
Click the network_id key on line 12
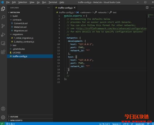pos(77,50)
